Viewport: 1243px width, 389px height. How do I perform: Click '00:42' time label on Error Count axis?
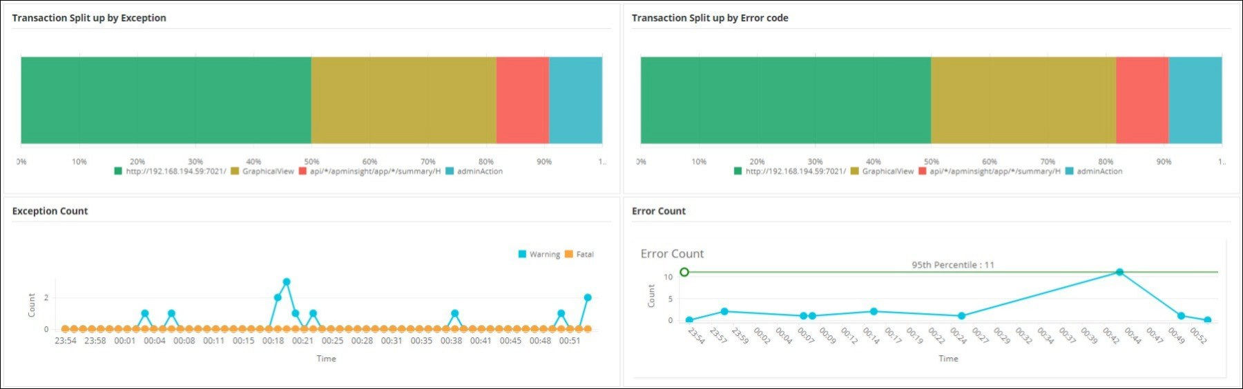tap(1110, 335)
